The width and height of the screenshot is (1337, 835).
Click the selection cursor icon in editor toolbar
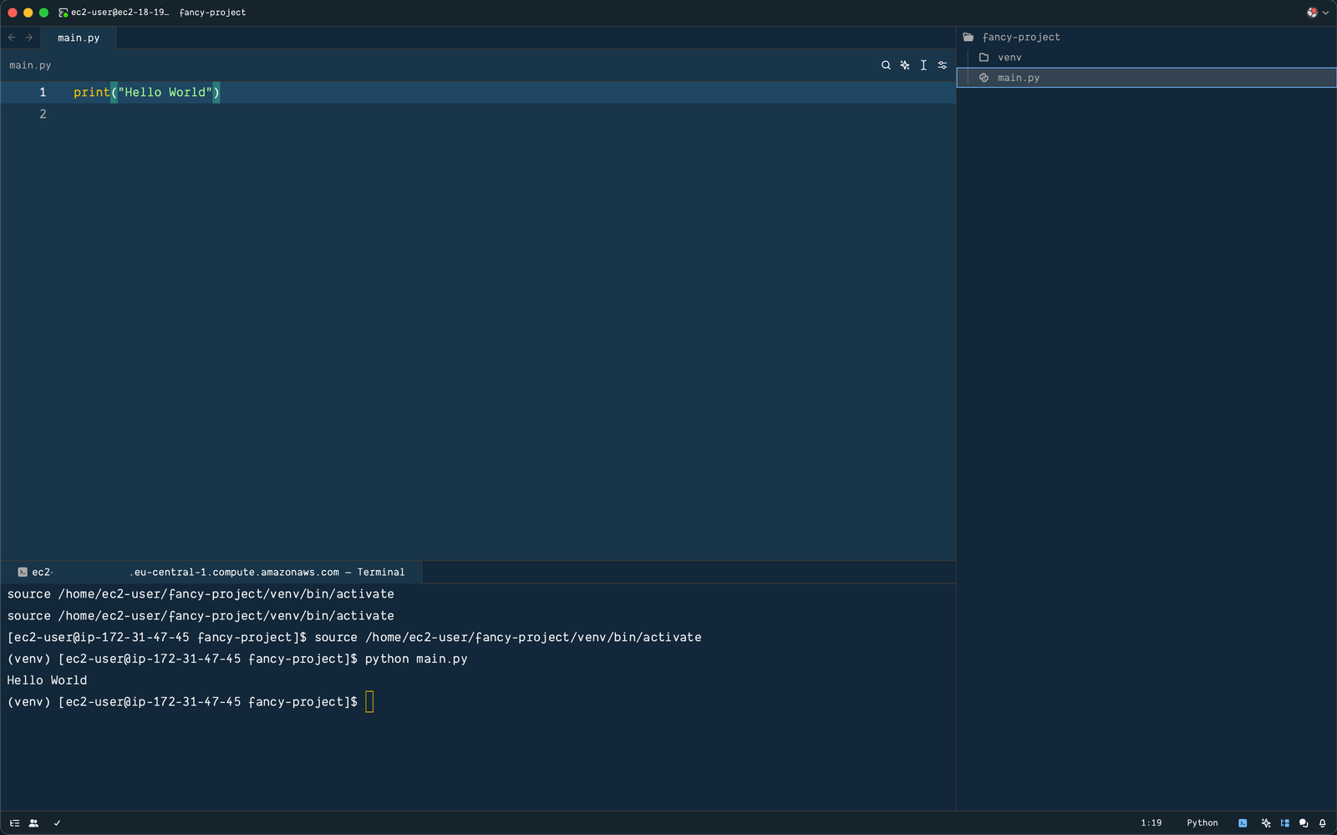coord(923,65)
